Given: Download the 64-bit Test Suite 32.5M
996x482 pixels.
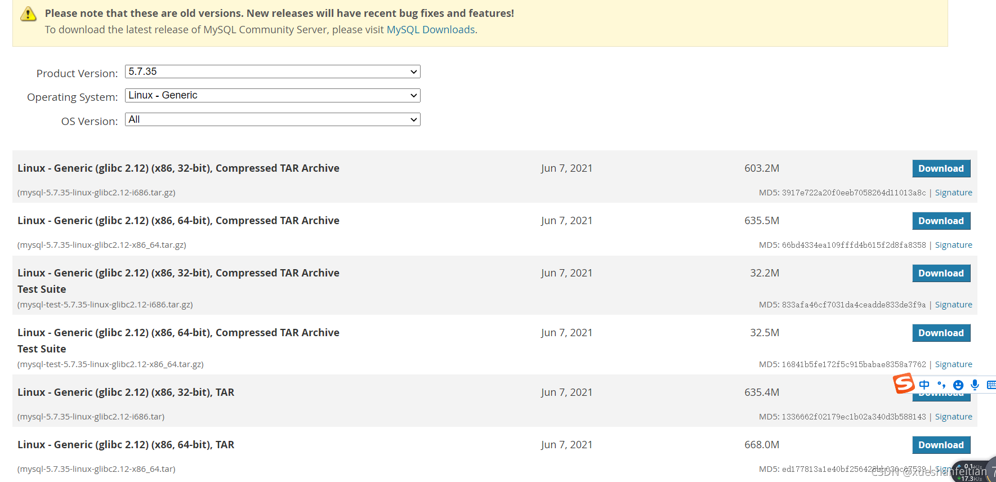Looking at the screenshot, I should pyautogui.click(x=941, y=333).
